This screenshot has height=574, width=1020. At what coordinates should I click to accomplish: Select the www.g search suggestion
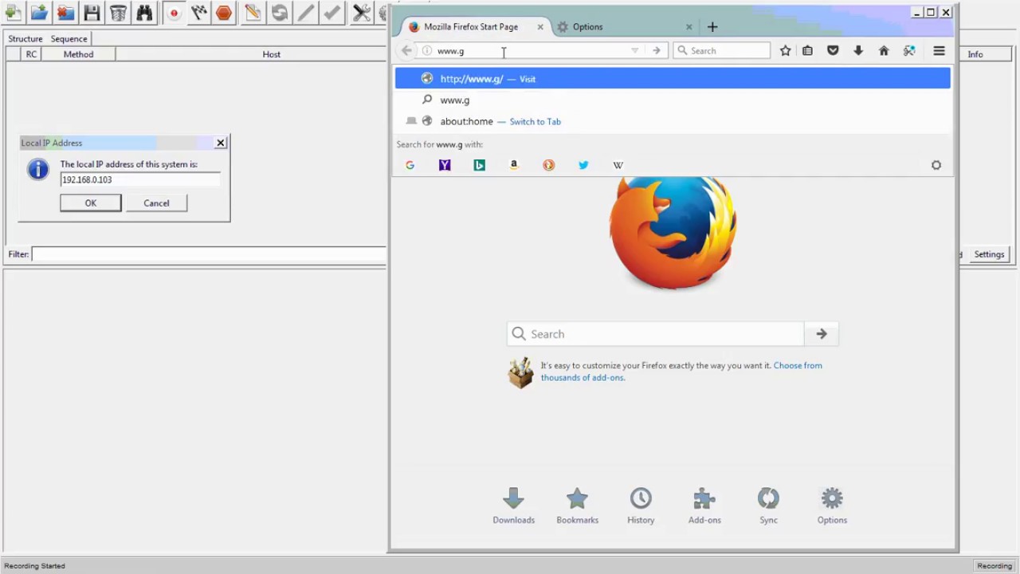673,100
